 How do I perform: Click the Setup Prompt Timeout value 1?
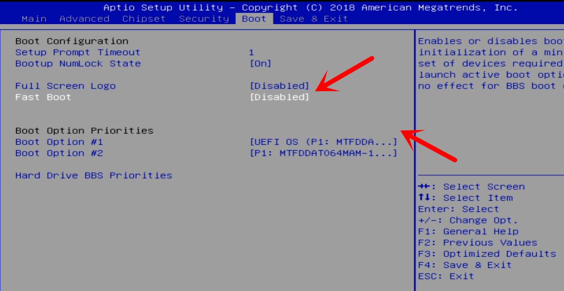coord(252,52)
